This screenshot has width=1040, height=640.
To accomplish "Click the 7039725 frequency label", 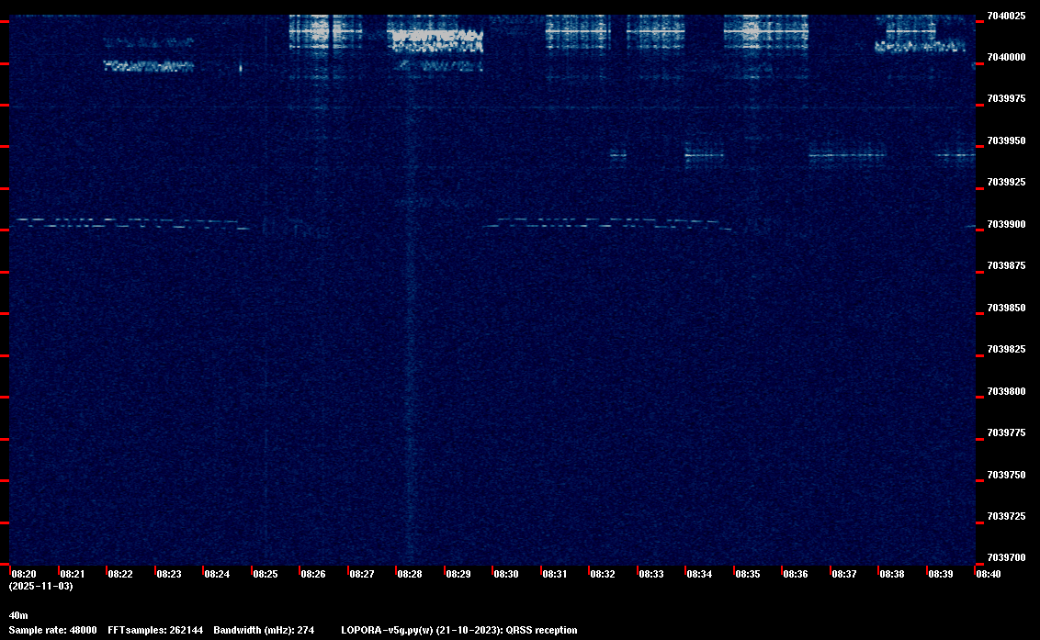I will click(1006, 517).
